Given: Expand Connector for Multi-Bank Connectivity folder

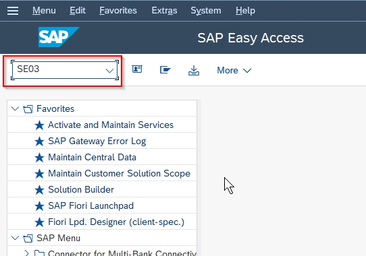Looking at the screenshot, I should click(x=26, y=253).
